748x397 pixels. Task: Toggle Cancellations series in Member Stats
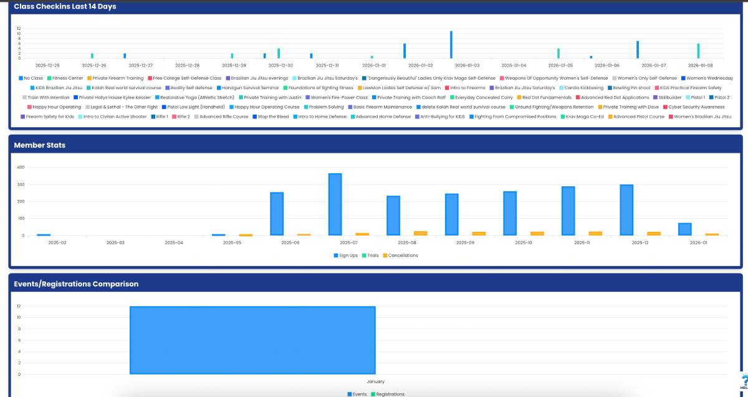point(400,255)
